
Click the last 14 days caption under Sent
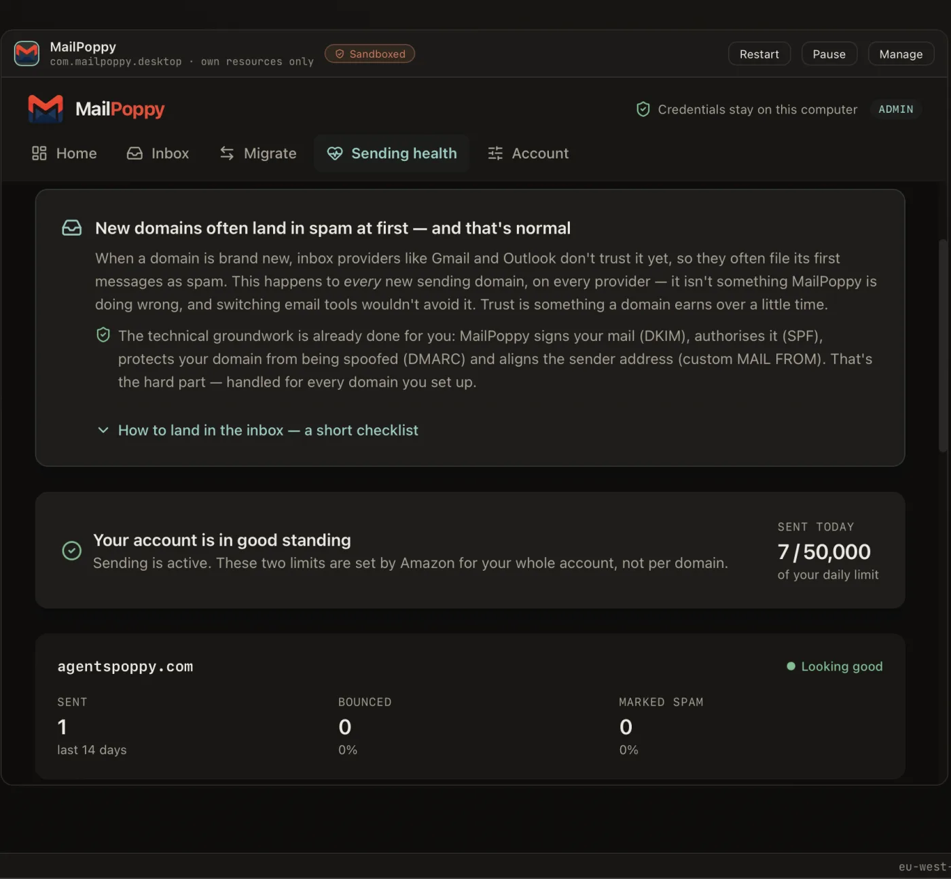pos(92,750)
